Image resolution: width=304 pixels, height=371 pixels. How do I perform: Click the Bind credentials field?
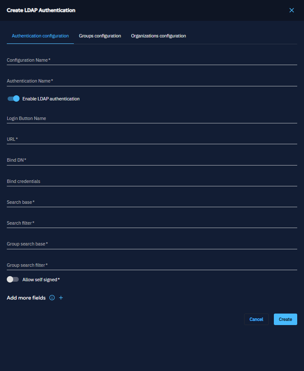click(x=152, y=181)
